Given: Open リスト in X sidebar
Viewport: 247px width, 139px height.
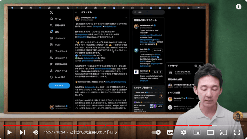Looking at the screenshot, I should (55, 45).
